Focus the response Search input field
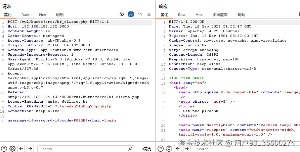 [x=247, y=149]
